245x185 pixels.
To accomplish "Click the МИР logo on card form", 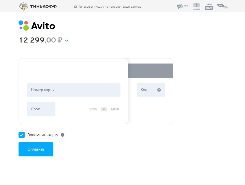I will (x=115, y=109).
